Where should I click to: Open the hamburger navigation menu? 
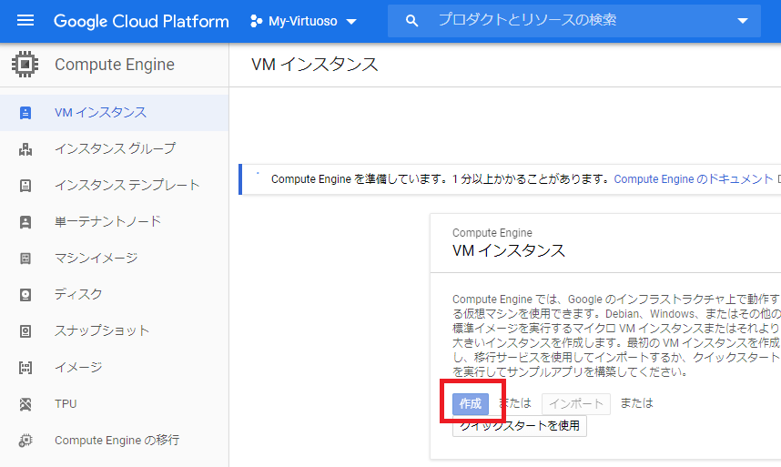tap(25, 20)
